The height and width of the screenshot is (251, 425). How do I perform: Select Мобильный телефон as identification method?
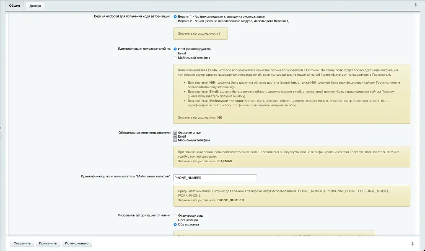pos(174,57)
